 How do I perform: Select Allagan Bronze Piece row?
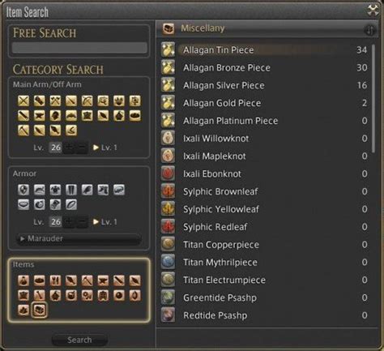265,67
